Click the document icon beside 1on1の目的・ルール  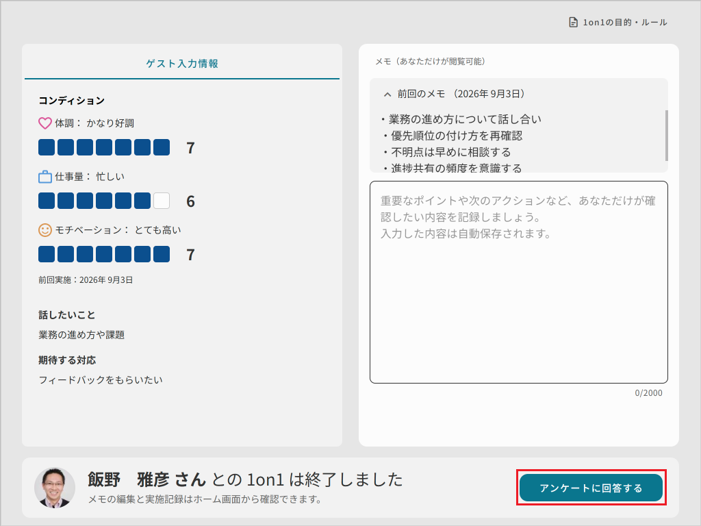[573, 23]
